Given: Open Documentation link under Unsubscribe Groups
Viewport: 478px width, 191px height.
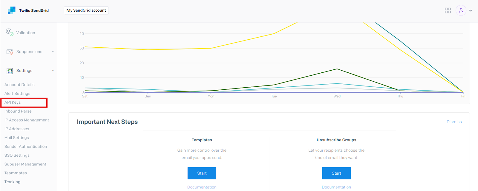Looking at the screenshot, I should [x=336, y=187].
